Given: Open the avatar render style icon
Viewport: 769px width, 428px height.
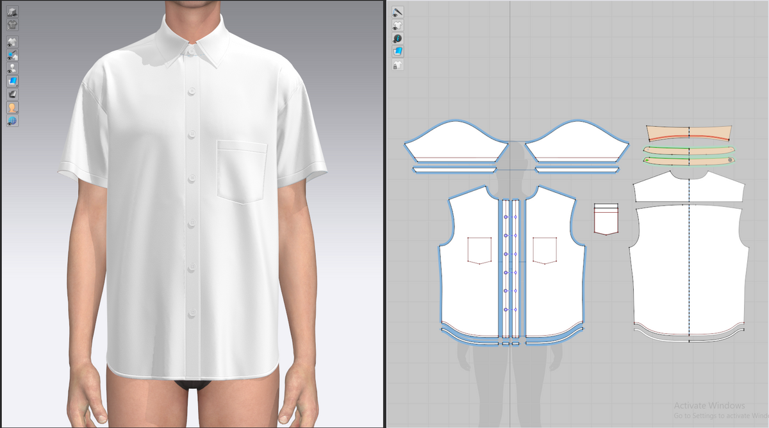Looking at the screenshot, I should click(13, 108).
